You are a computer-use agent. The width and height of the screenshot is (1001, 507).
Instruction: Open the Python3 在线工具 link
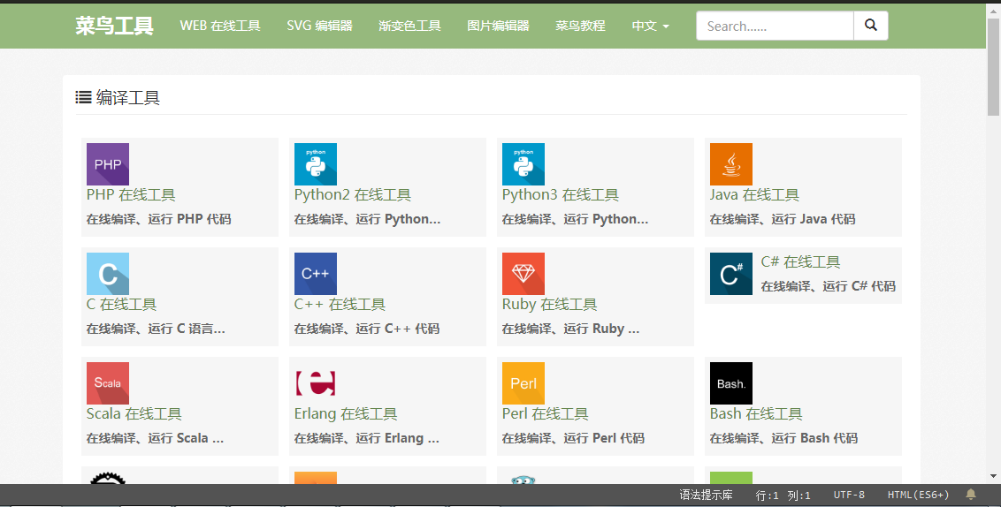(561, 195)
